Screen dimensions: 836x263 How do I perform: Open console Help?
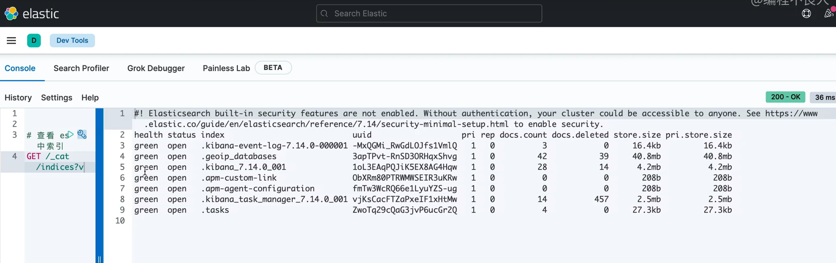(90, 98)
